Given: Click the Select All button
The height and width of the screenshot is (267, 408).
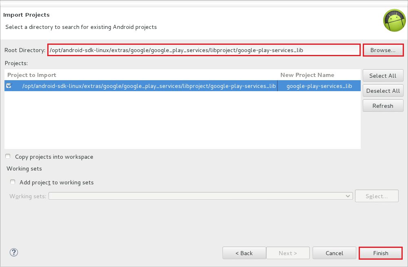Looking at the screenshot, I should [383, 76].
